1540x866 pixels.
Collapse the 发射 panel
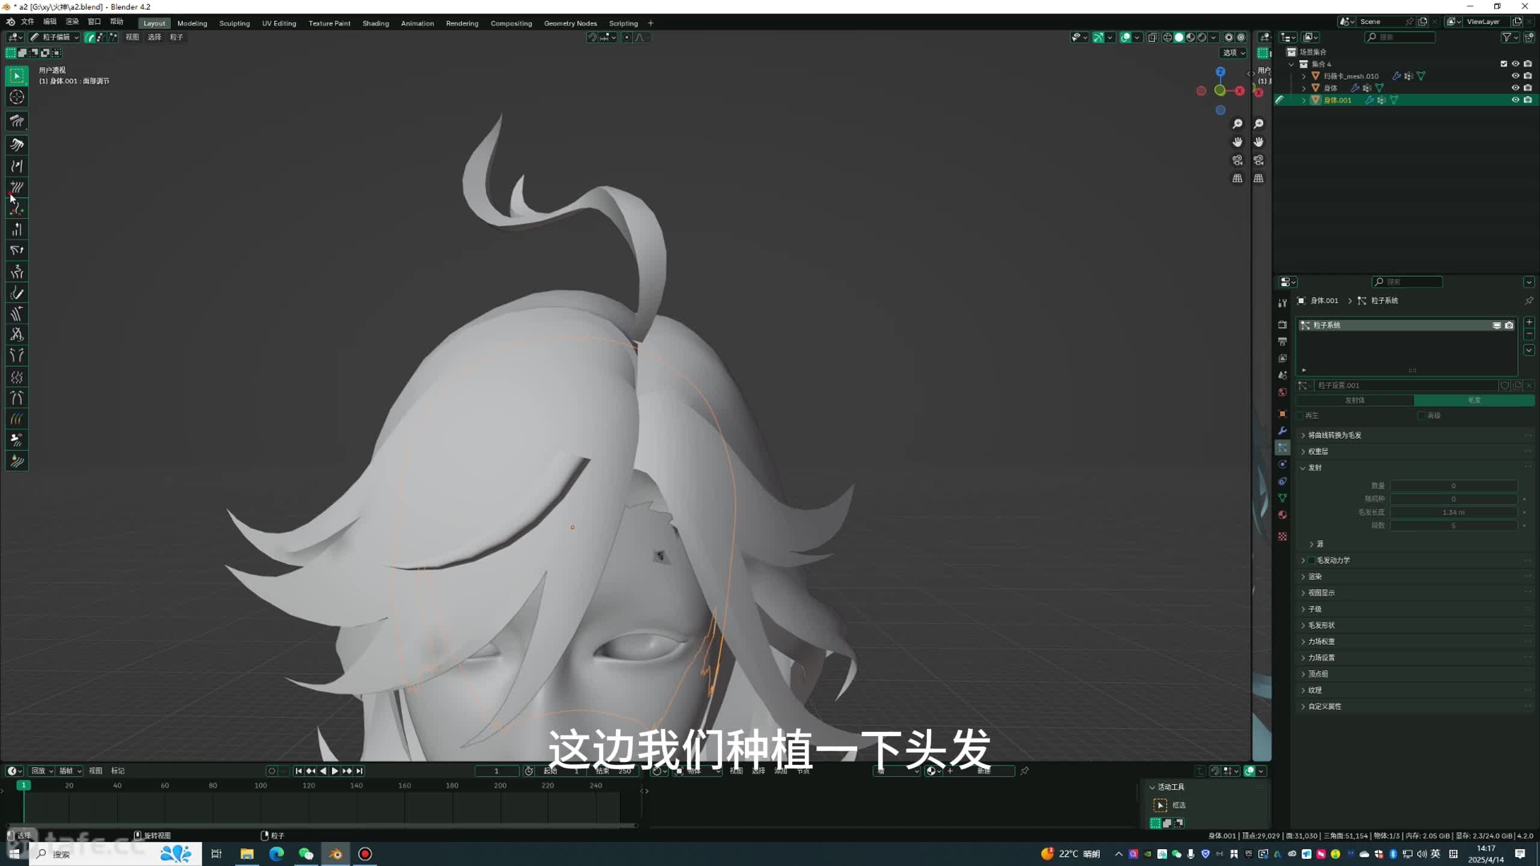click(1315, 468)
